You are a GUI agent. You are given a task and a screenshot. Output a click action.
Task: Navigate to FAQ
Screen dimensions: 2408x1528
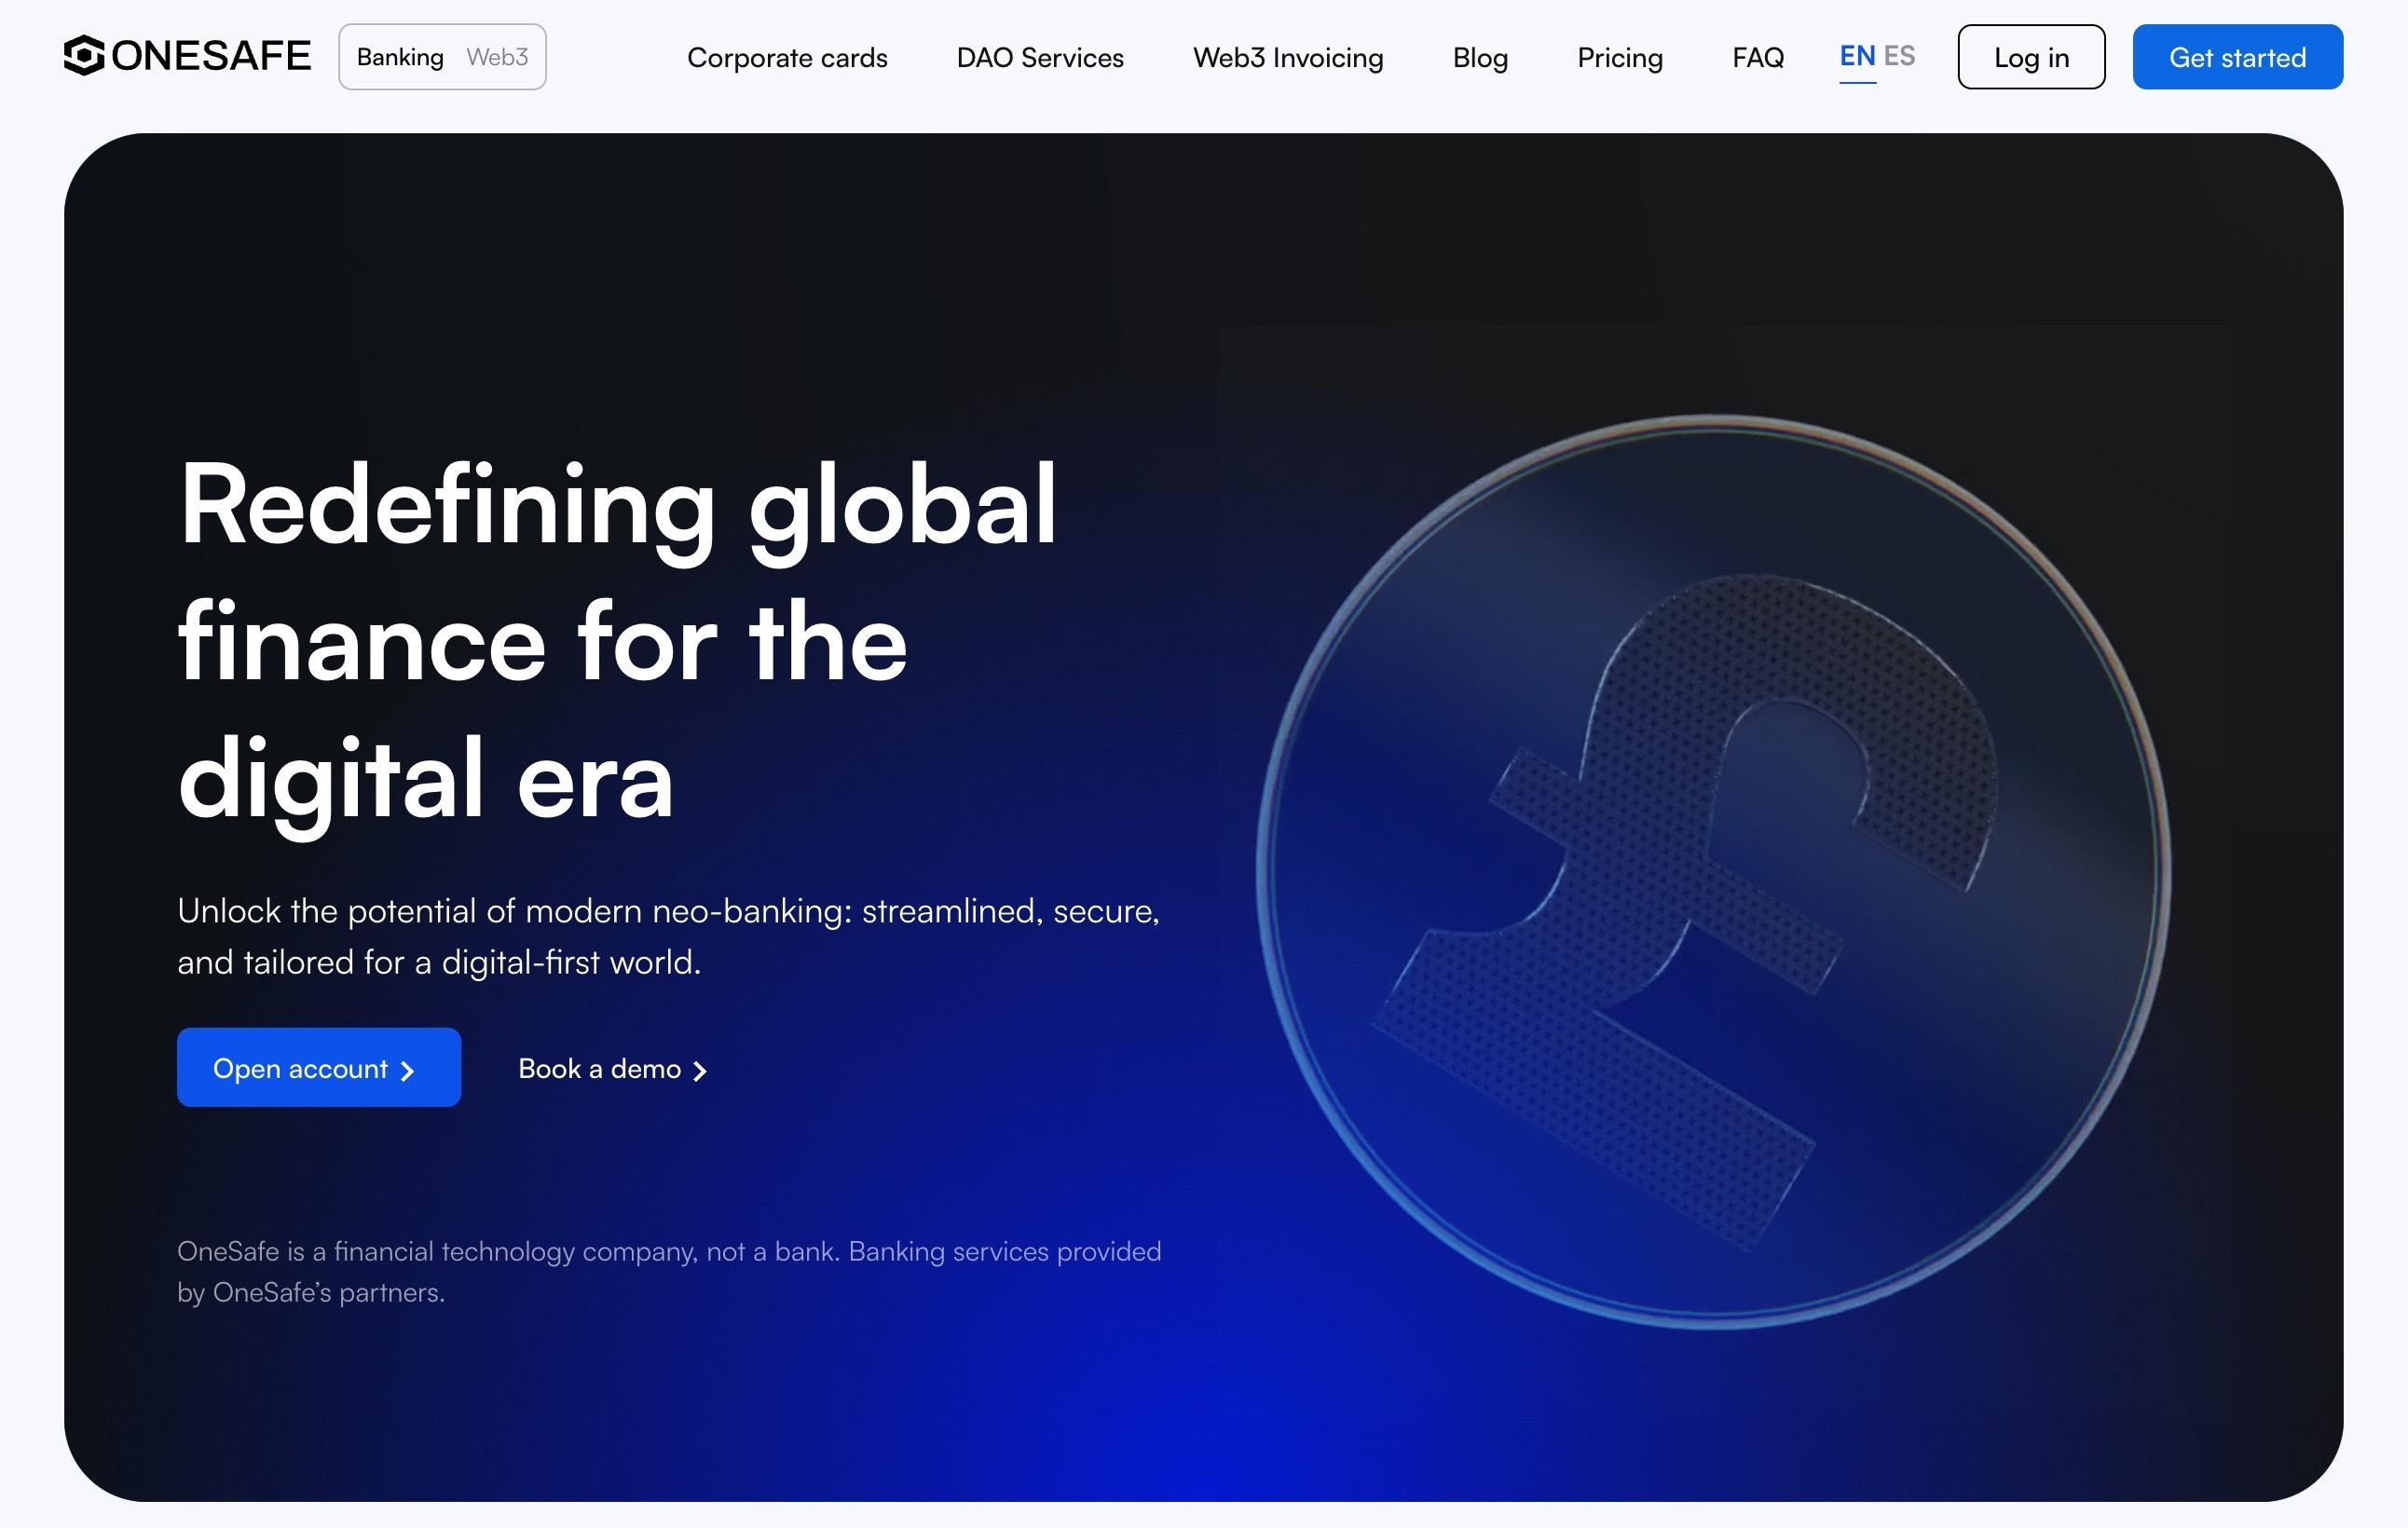(1758, 58)
